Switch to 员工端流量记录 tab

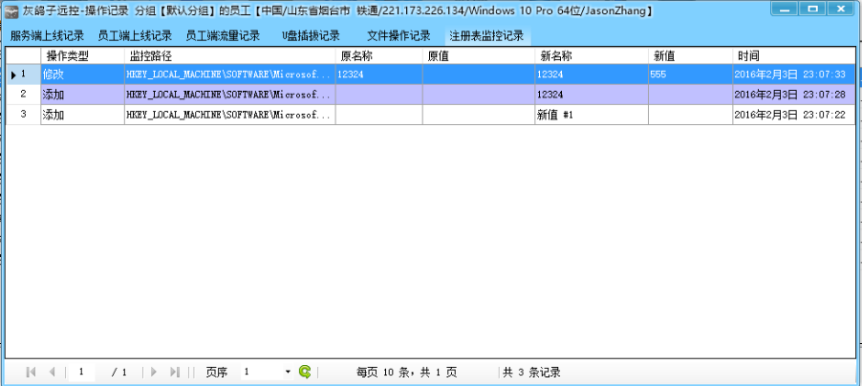[223, 36]
